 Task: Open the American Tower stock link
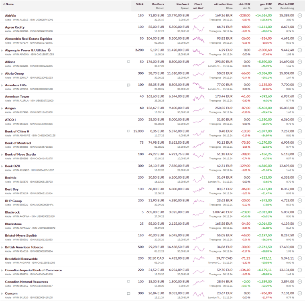point(17,96)
